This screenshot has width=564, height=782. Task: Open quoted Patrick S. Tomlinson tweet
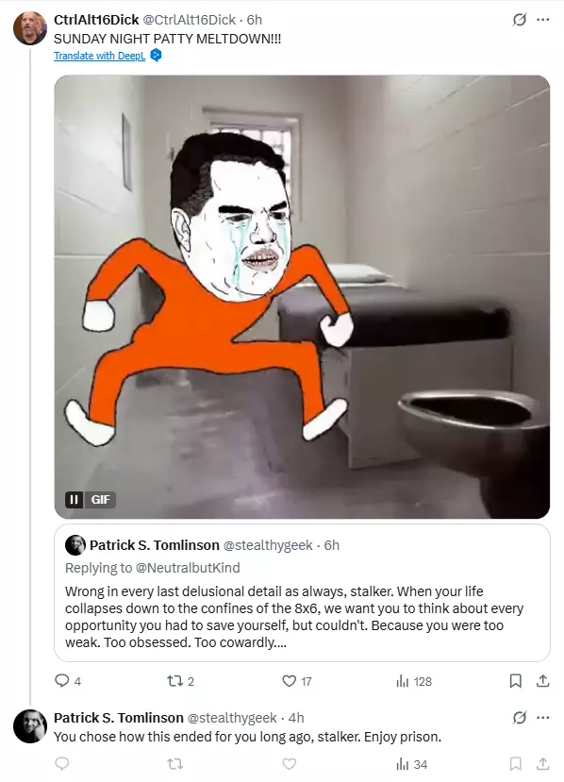click(302, 592)
